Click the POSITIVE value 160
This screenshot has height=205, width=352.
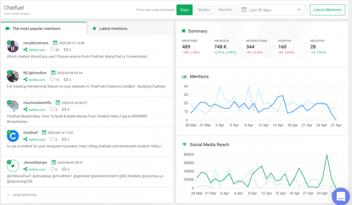[282, 47]
